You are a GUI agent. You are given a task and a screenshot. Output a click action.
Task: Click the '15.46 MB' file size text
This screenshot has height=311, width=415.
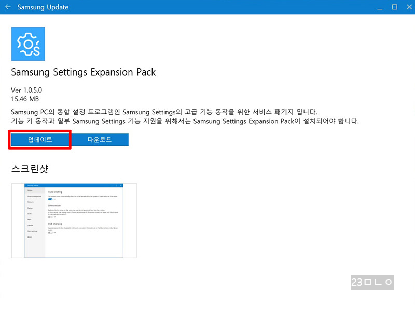point(25,99)
